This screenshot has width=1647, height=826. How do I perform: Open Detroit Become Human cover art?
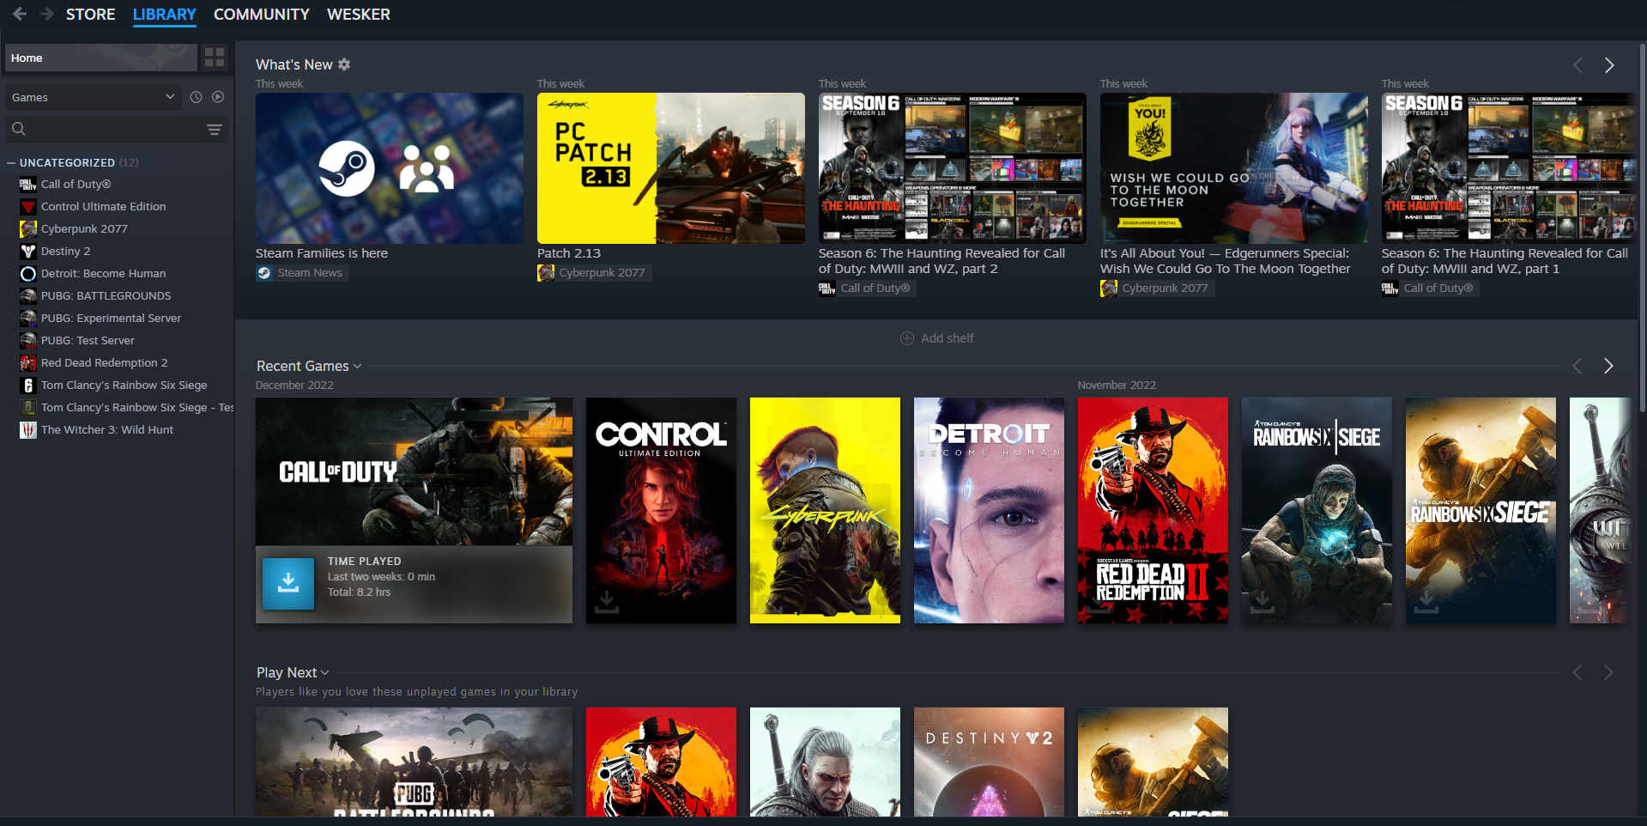(989, 510)
